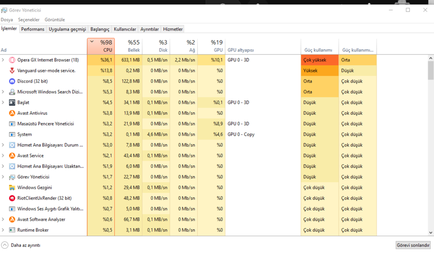
Task: Open the Seçenekler menu
Action: coord(29,20)
